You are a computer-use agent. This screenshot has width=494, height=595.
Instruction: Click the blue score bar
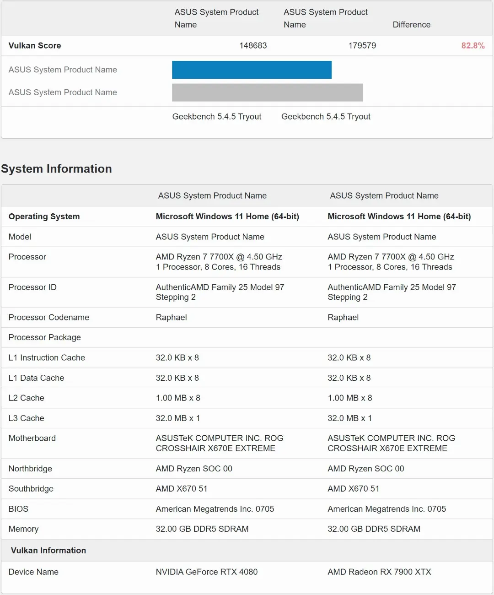[252, 70]
